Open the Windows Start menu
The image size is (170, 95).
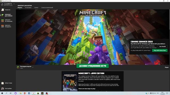click(x=2, y=93)
